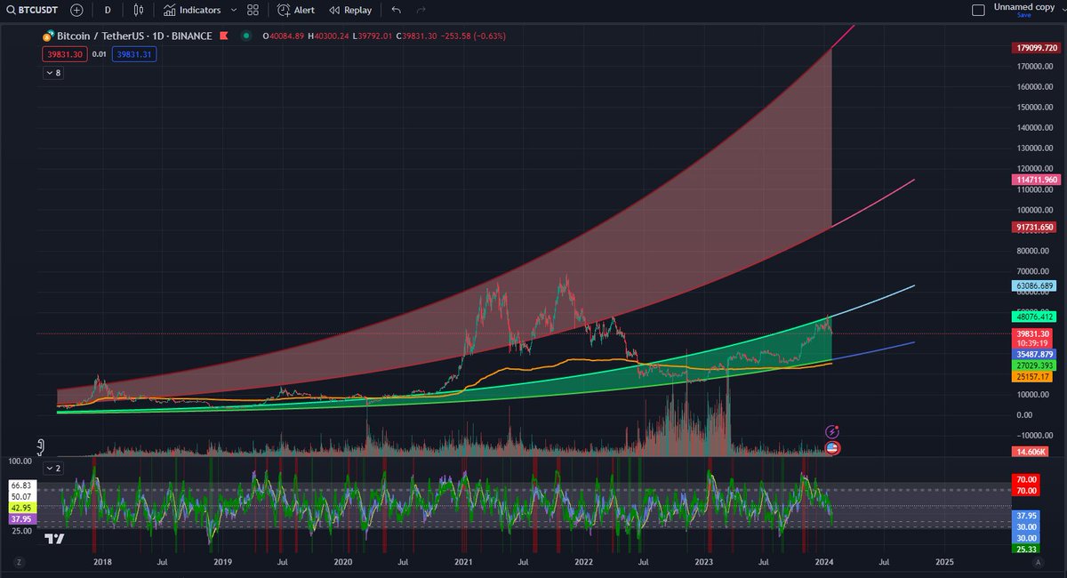Click the 63086.689 light blue price label
Image resolution: width=1067 pixels, height=578 pixels.
click(x=1035, y=285)
